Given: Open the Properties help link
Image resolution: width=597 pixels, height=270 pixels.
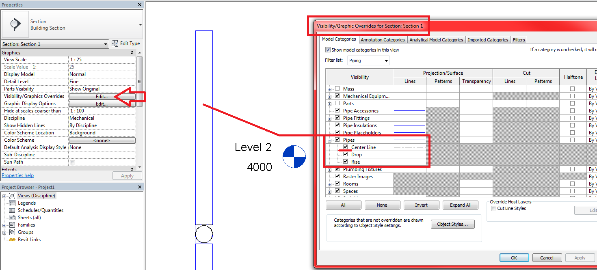Looking at the screenshot, I should tap(17, 175).
